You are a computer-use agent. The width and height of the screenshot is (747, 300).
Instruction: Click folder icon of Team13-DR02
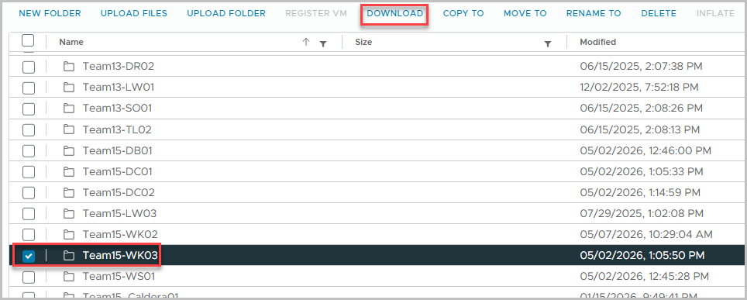(69, 67)
